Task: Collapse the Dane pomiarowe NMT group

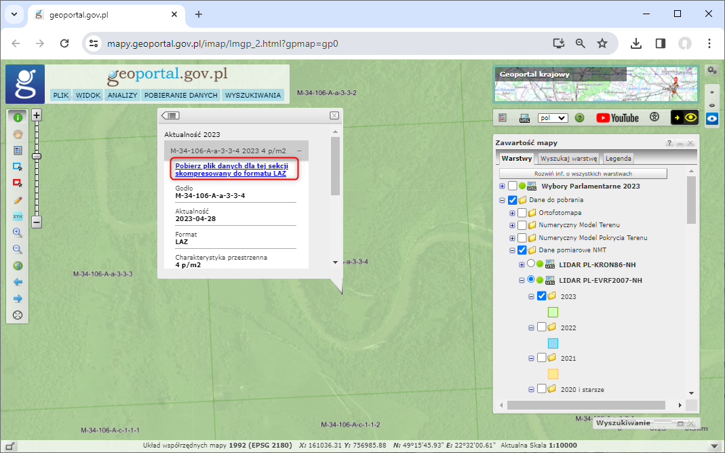Action: 512,250
